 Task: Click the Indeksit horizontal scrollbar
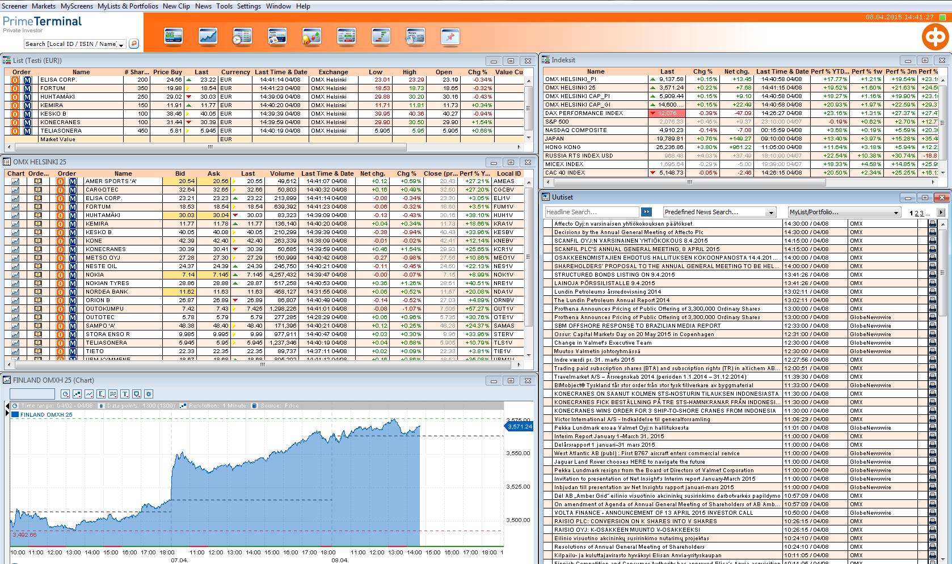pyautogui.click(x=690, y=182)
